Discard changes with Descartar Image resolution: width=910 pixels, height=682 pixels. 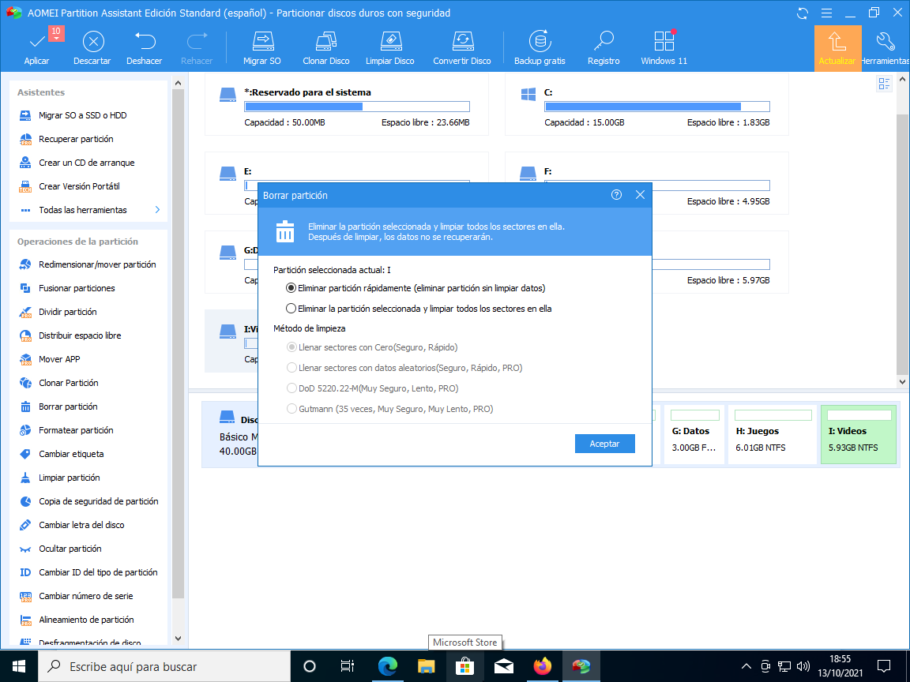point(92,48)
